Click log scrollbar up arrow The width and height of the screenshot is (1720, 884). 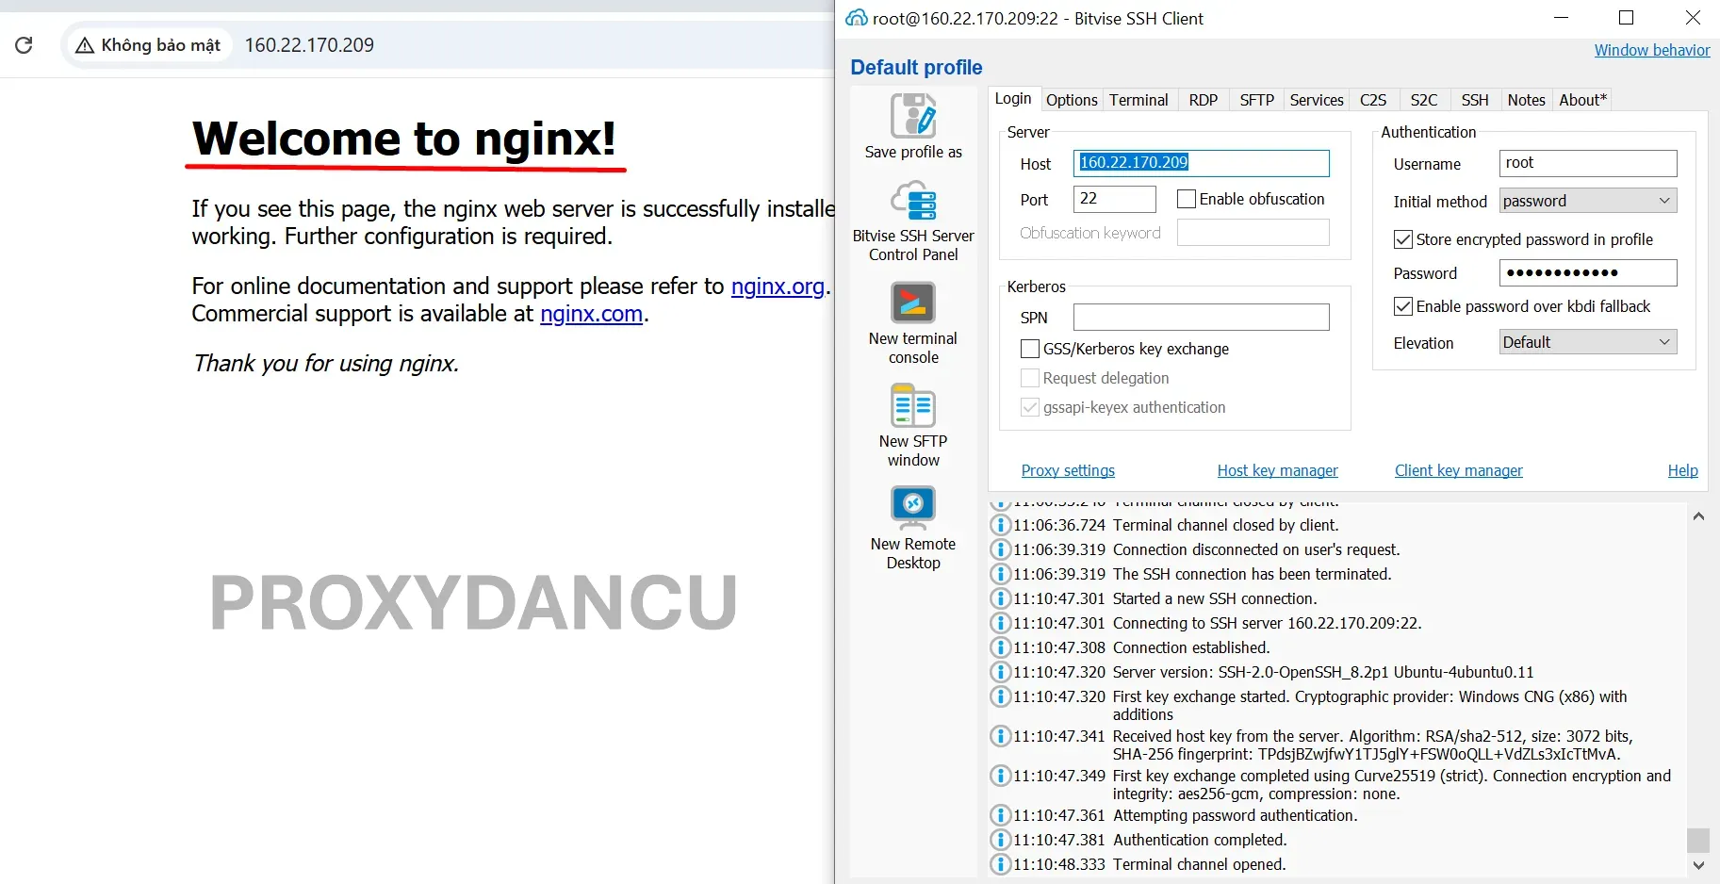click(x=1698, y=516)
